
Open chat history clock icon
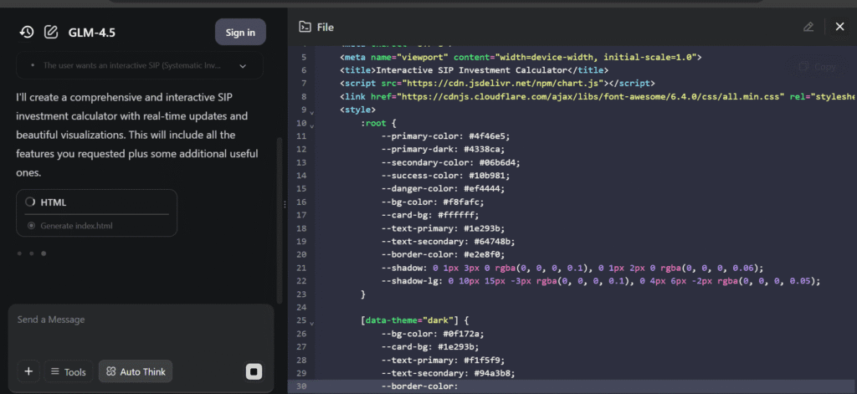click(27, 32)
